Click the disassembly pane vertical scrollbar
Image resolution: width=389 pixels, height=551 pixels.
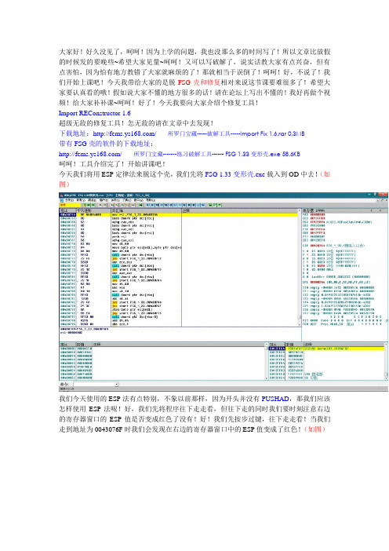300,268
